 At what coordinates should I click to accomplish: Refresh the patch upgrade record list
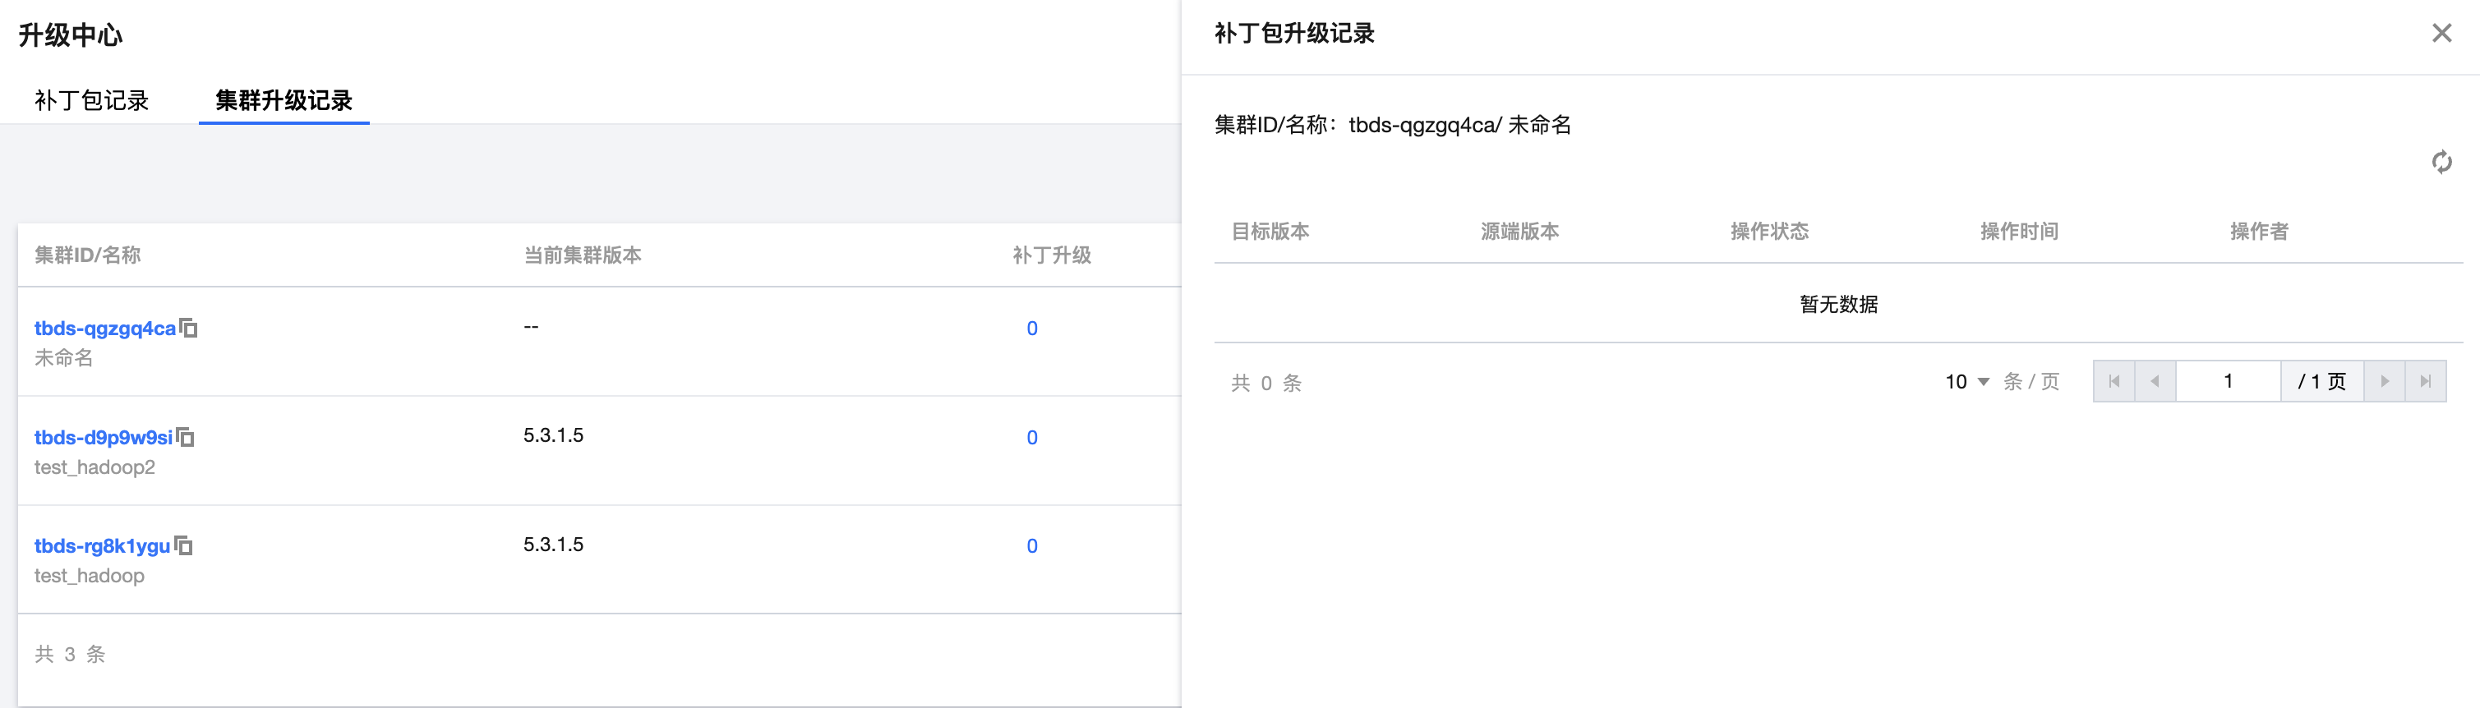pos(2441,162)
